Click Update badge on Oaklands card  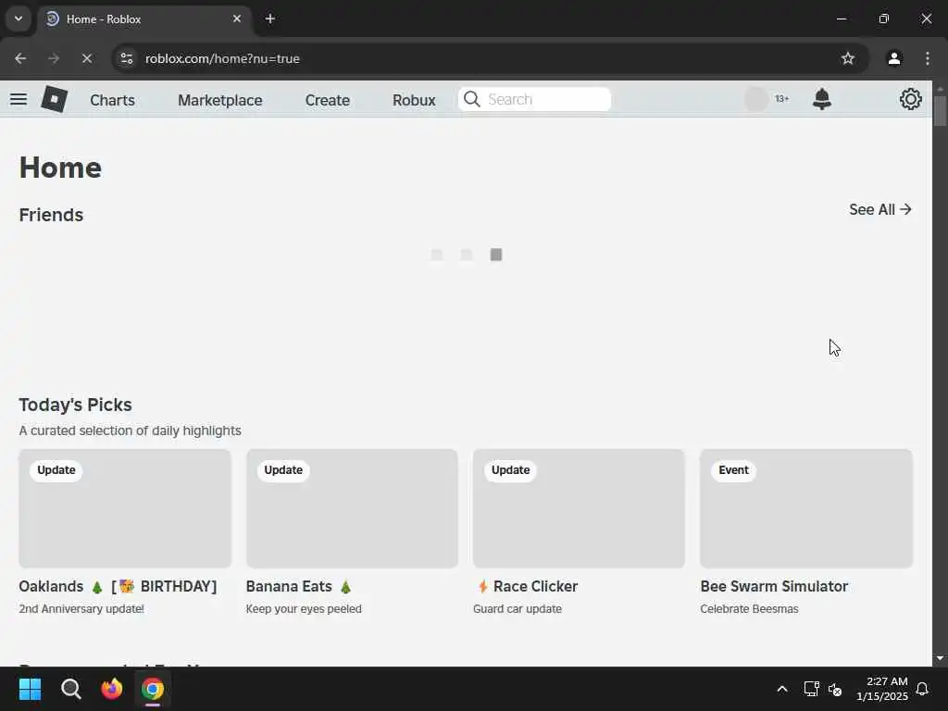pyautogui.click(x=56, y=469)
